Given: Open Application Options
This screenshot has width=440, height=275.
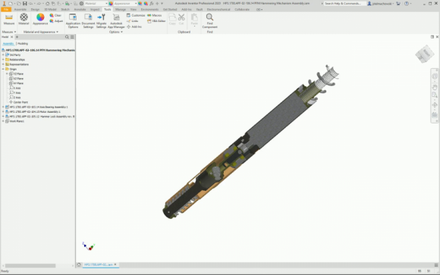Looking at the screenshot, I should (x=73, y=21).
